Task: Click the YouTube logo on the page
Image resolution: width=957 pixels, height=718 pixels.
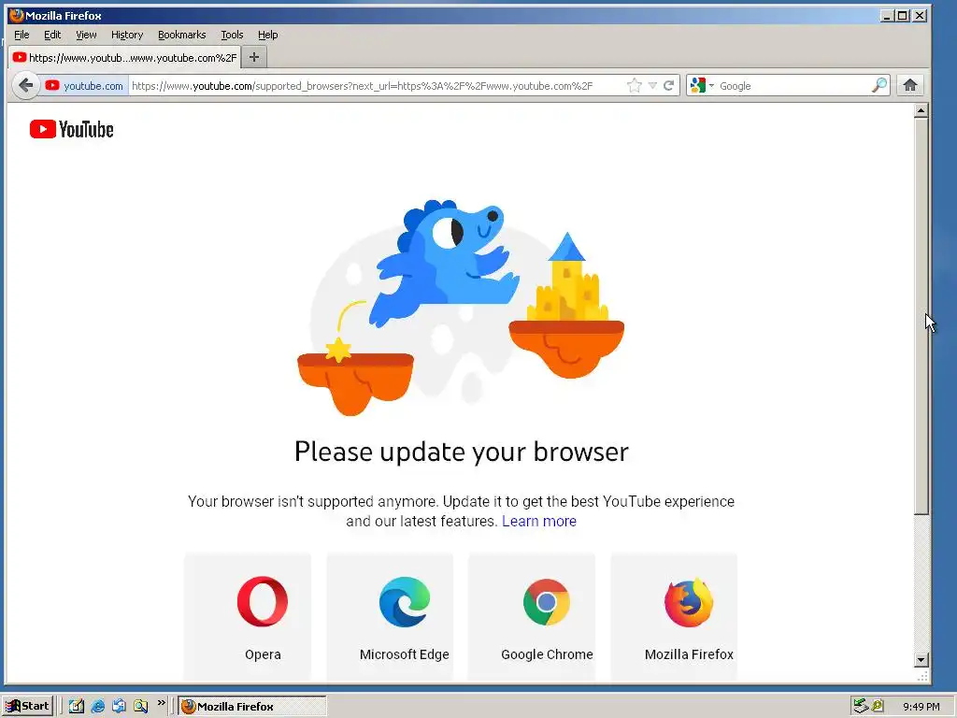Action: tap(71, 129)
